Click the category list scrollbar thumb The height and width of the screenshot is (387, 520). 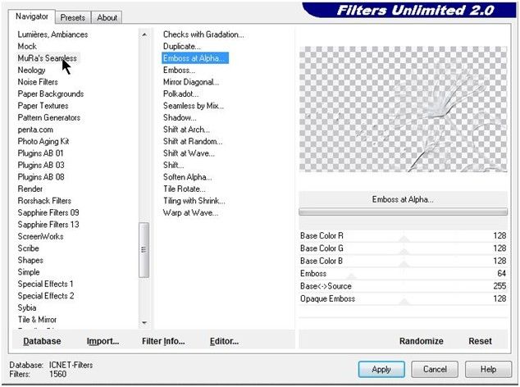point(144,250)
